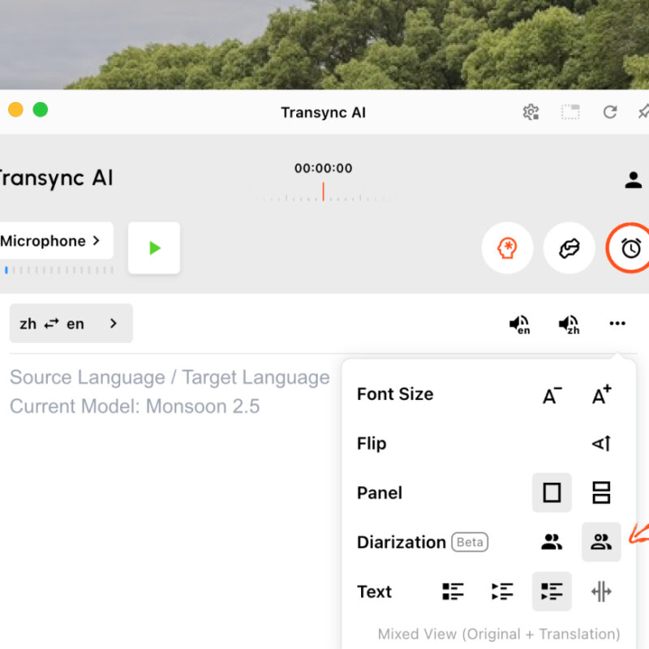
Task: Select side-by-side split Text view icon
Action: (x=601, y=591)
